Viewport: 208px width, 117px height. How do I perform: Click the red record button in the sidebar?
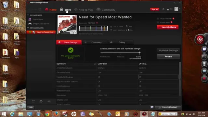(x=204, y=78)
